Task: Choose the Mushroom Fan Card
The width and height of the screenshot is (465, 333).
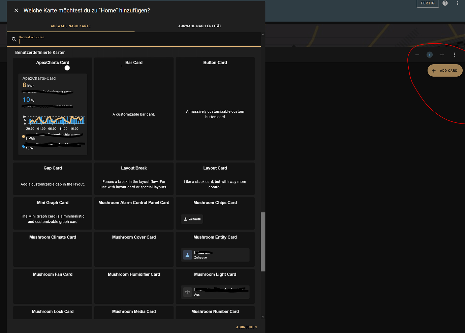Action: click(53, 286)
